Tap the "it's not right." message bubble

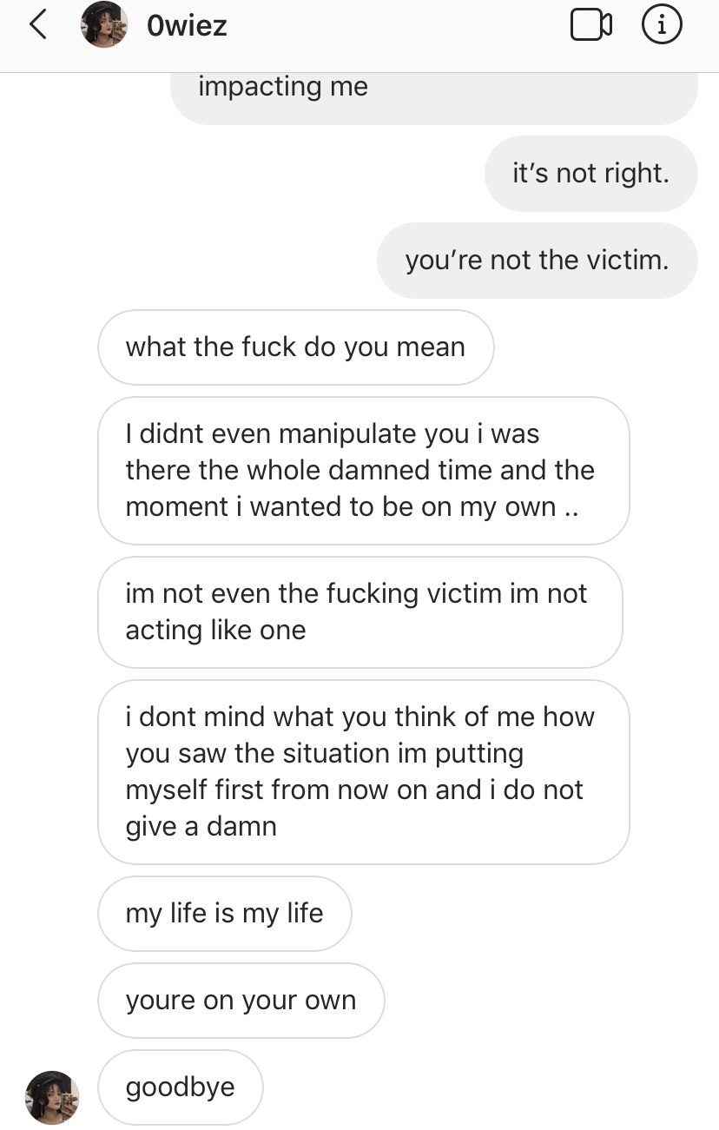[591, 174]
